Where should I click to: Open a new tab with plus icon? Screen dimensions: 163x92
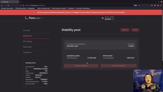coord(21,2)
